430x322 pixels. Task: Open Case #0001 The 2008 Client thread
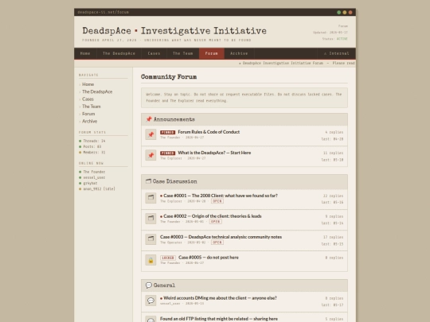221,196
